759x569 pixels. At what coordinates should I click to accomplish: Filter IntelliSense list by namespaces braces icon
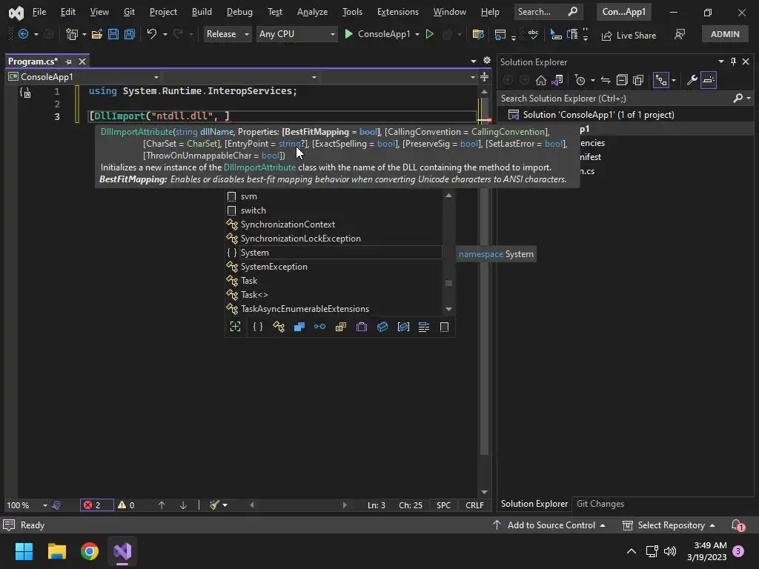tap(258, 327)
